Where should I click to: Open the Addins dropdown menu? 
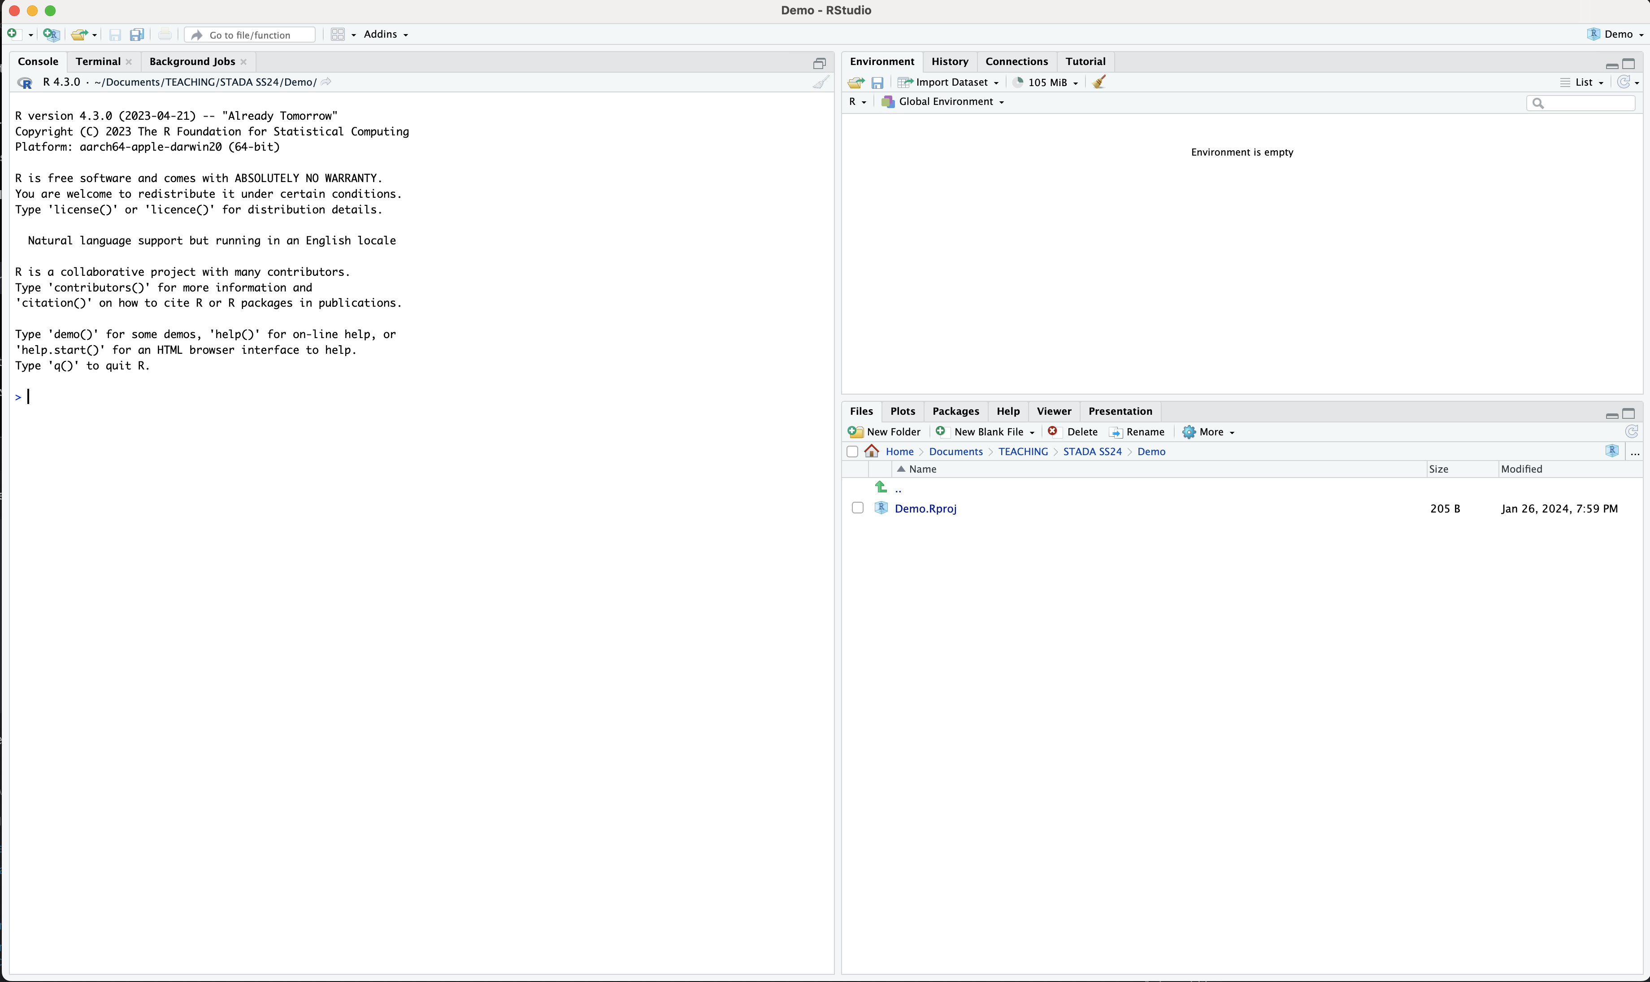[386, 35]
